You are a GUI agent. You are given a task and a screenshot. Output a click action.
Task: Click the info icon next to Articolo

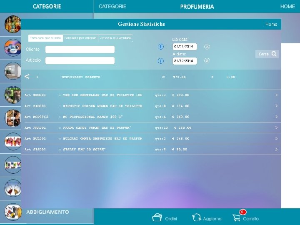(x=161, y=61)
